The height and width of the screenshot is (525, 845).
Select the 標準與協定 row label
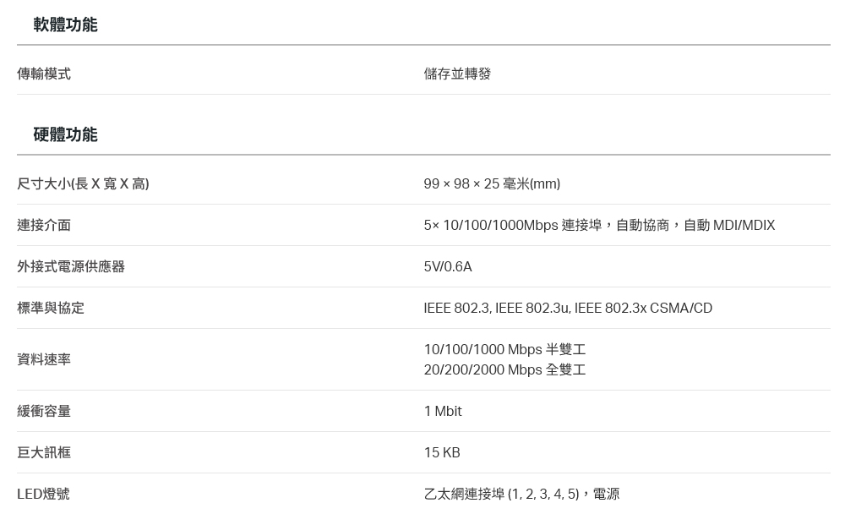click(x=51, y=309)
